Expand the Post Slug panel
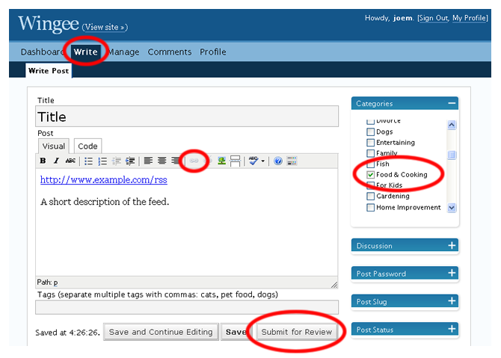This screenshot has height=358, width=501. coord(452,301)
